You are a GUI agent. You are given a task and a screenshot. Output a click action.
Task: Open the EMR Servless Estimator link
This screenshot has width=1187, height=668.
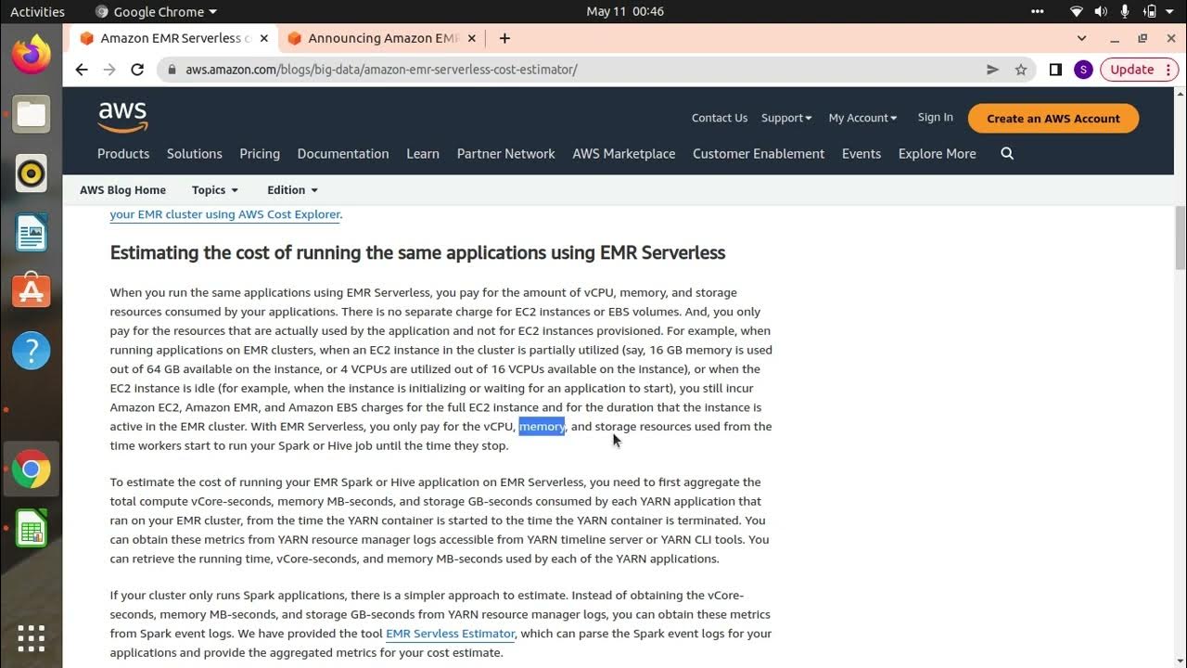(451, 634)
